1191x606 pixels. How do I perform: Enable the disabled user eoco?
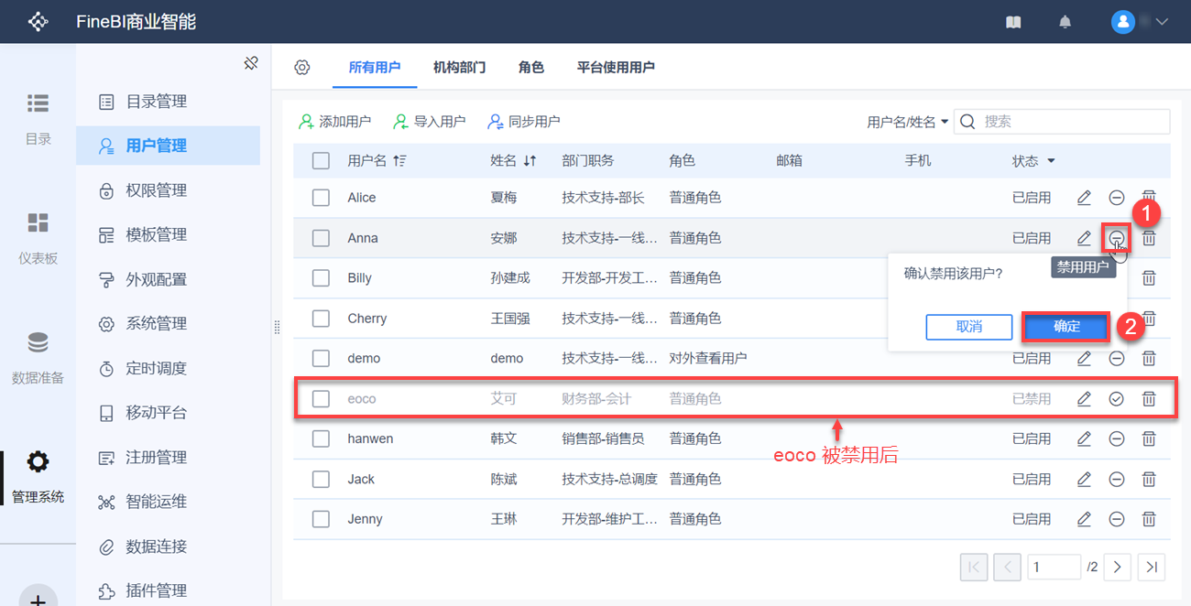(x=1116, y=399)
